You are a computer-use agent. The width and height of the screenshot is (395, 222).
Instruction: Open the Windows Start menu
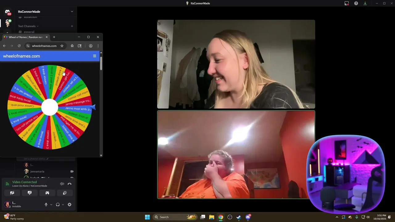[x=148, y=217]
